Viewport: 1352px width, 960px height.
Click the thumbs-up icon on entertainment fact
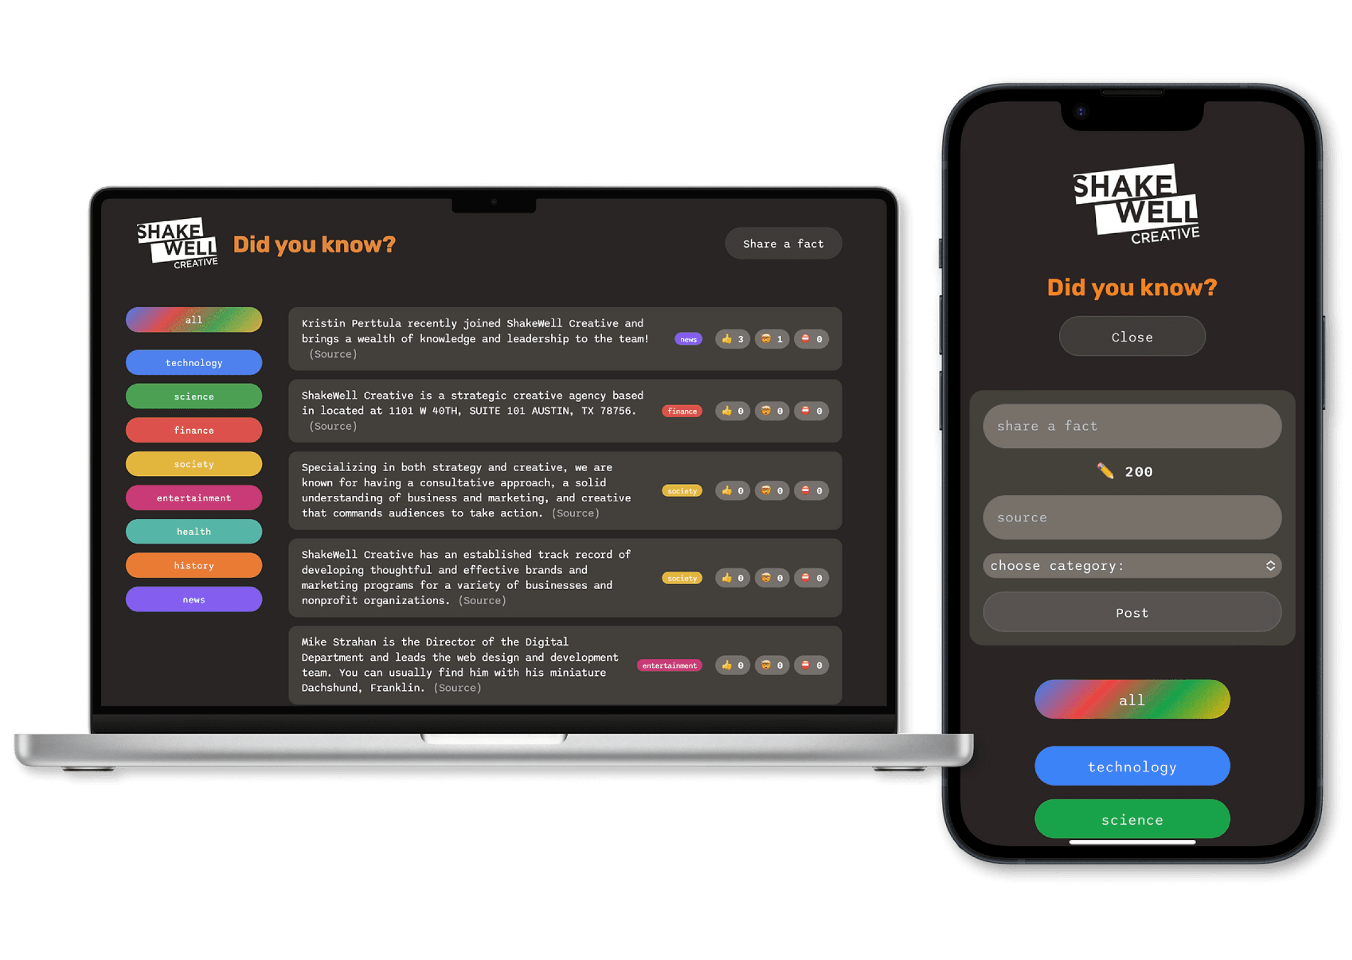coord(728,665)
